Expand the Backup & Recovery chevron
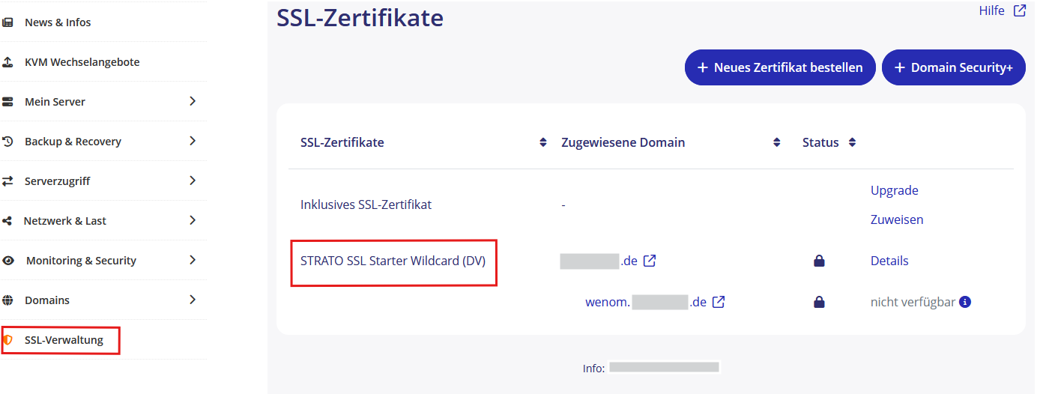The height and width of the screenshot is (394, 1058). pyautogui.click(x=193, y=141)
